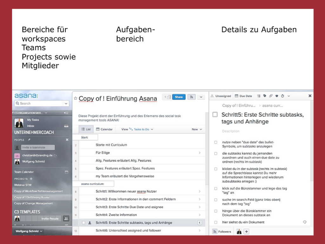Viewport: 325px width, 244px height.
Task: Open the project actions dropdown next to feed
Action: coord(201,97)
